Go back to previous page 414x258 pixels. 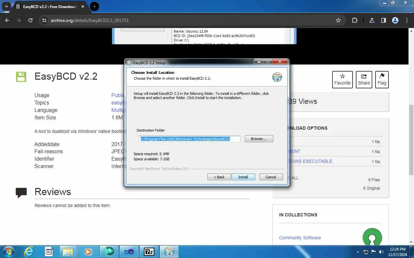pyautogui.click(x=7, y=20)
